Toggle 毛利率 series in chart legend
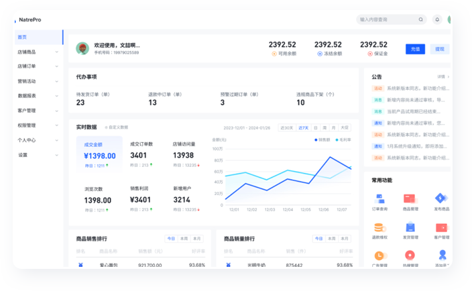This screenshot has width=472, height=291. (343, 139)
